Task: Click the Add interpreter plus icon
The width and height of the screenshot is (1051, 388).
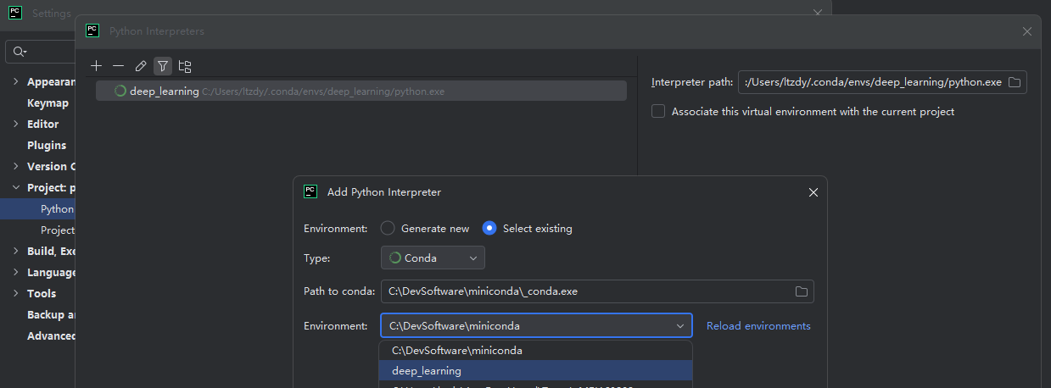Action: [97, 66]
